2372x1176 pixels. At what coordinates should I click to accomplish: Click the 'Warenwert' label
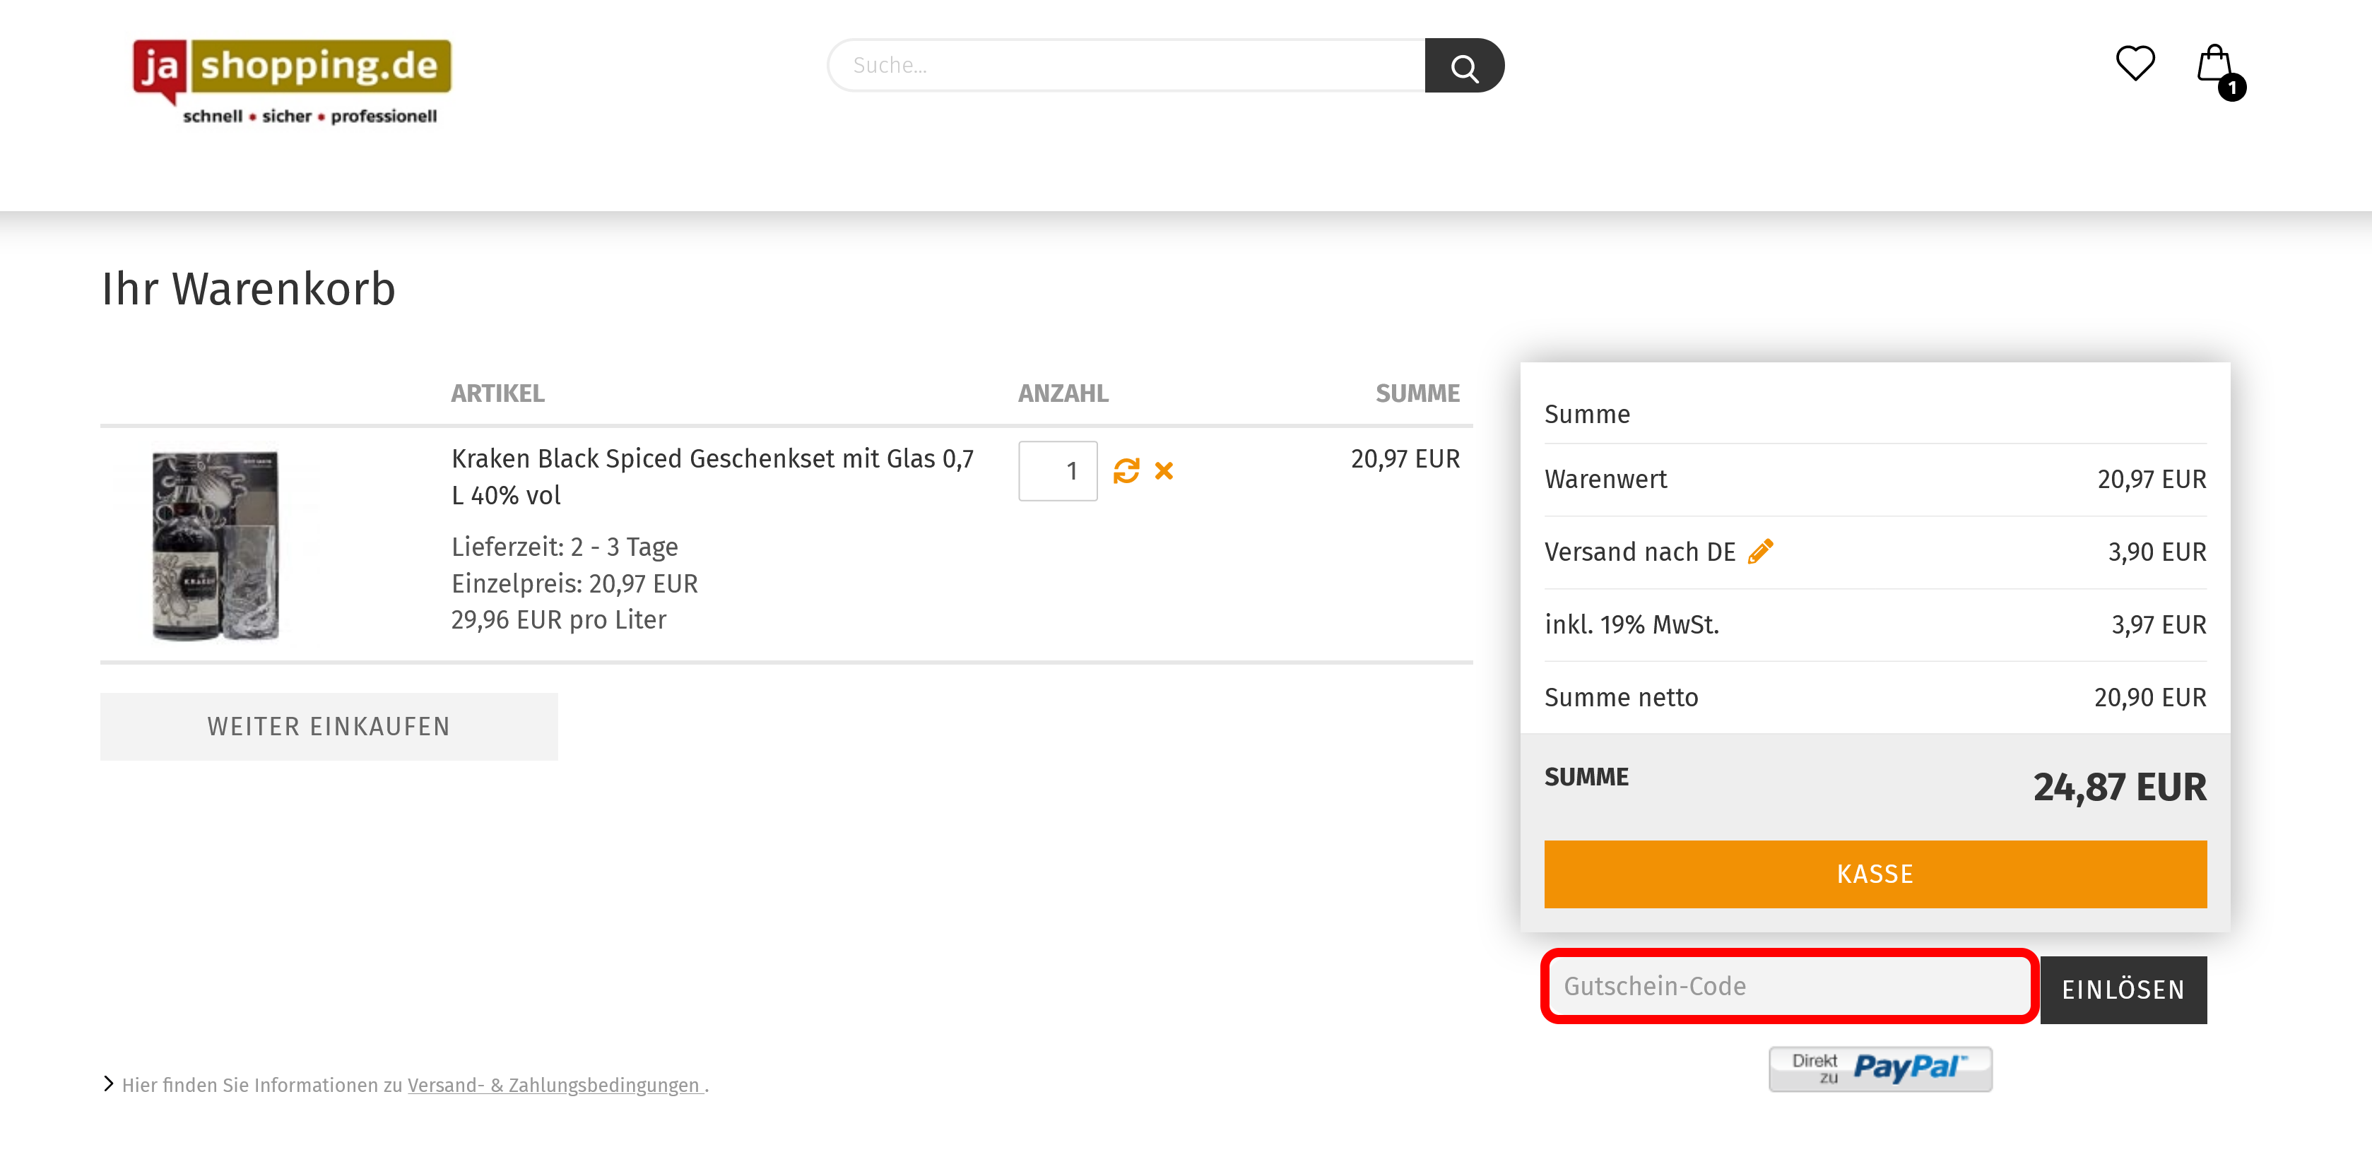click(1605, 480)
